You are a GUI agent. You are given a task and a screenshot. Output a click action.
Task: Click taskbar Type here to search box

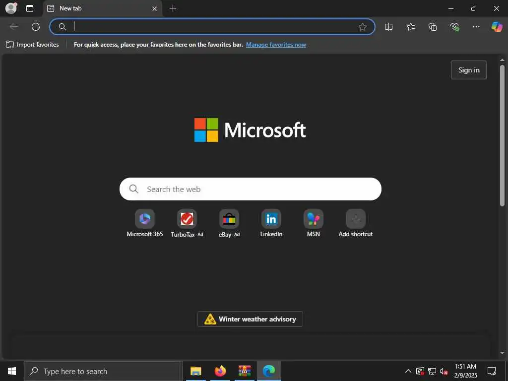103,371
